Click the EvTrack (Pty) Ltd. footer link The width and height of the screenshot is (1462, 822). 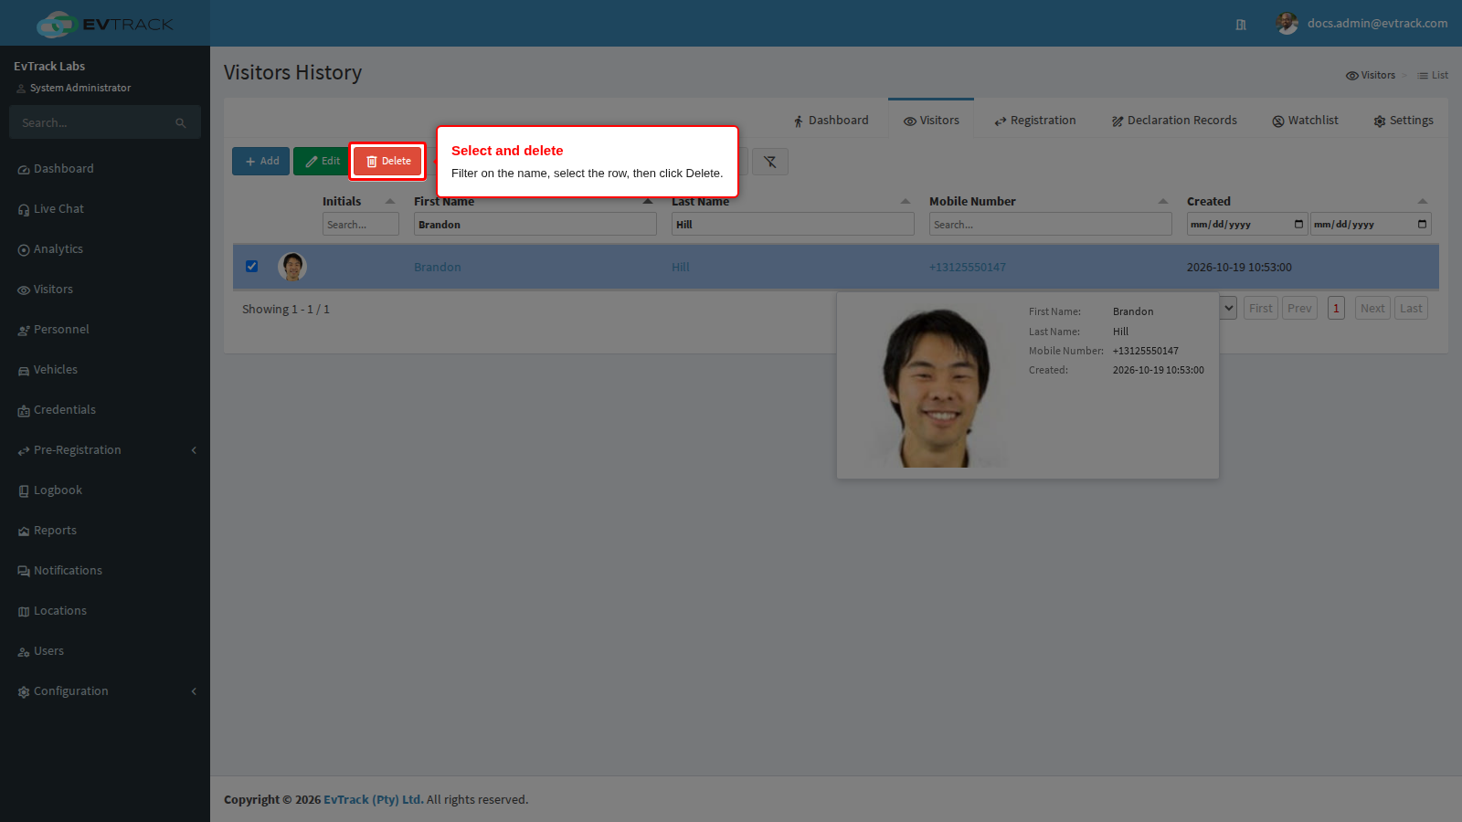click(373, 800)
